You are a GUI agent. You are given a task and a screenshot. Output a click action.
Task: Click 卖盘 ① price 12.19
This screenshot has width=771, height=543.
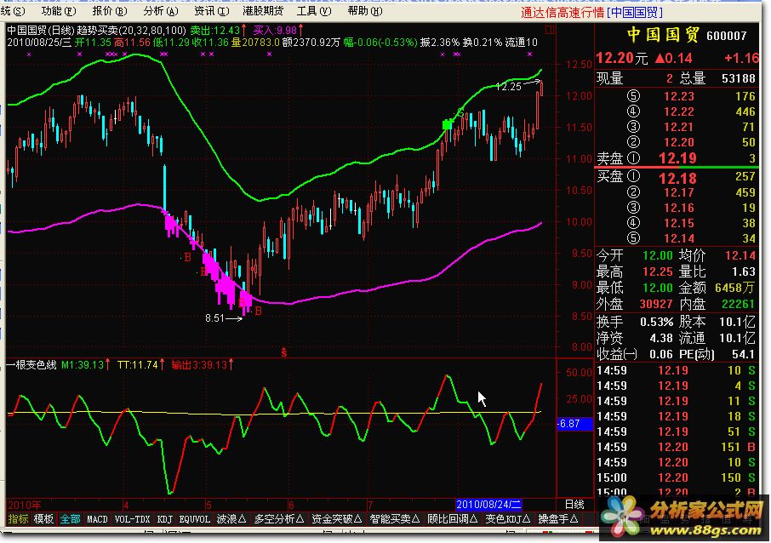pyautogui.click(x=677, y=158)
